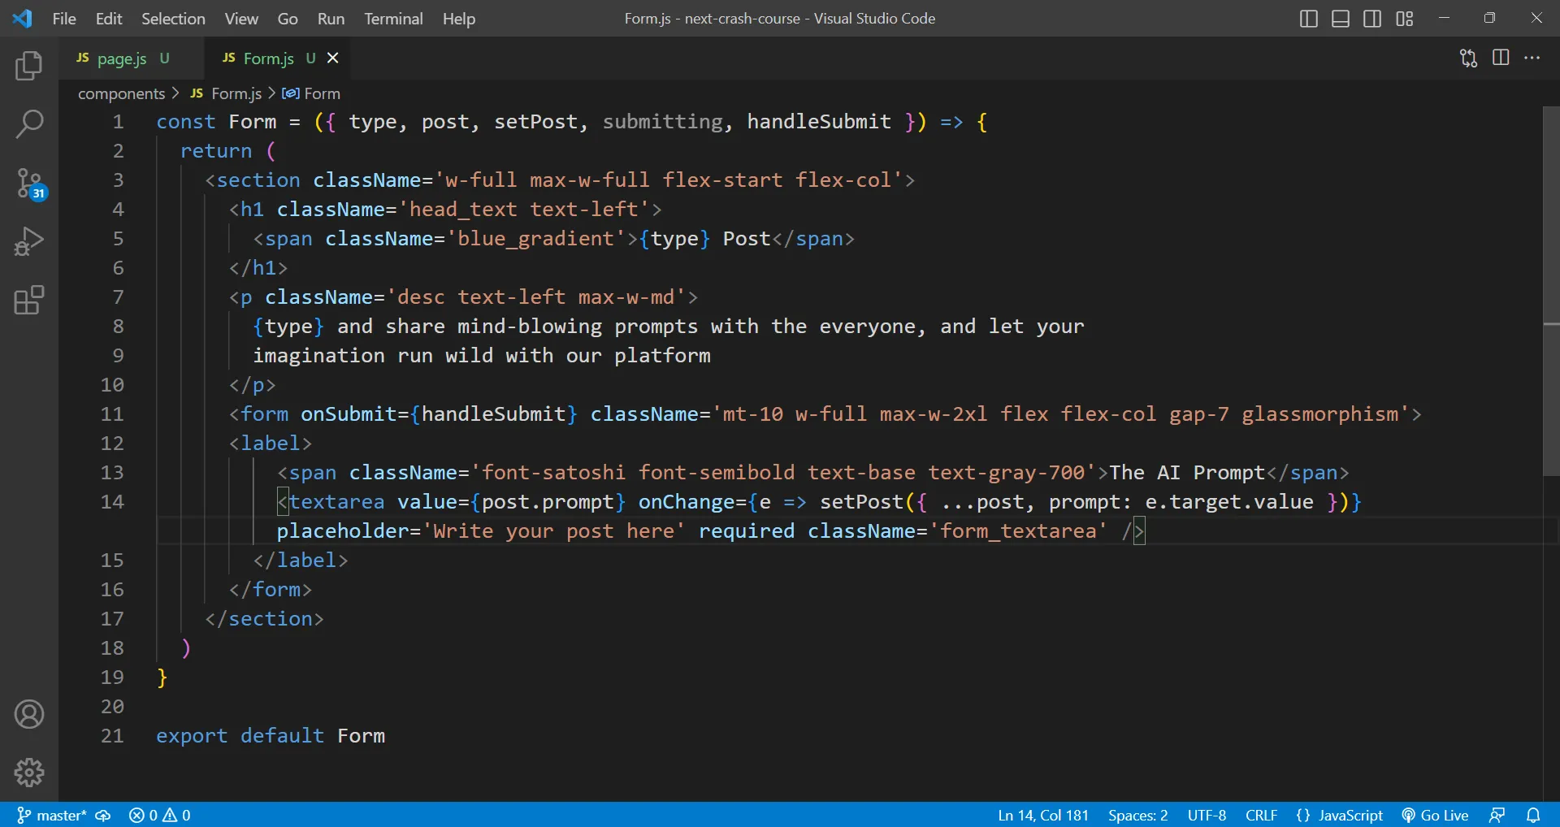
Task: Open Source Control view with 31 changes
Action: click(30, 184)
